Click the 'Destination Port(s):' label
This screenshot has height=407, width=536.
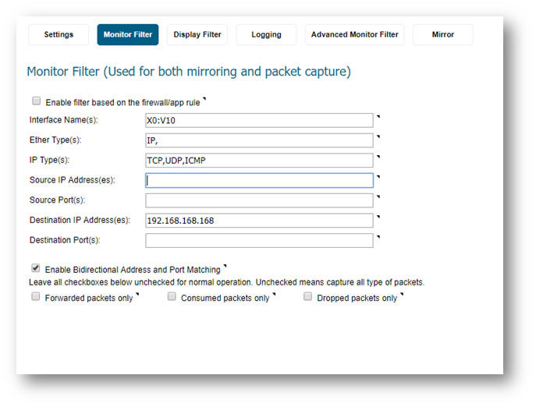click(x=65, y=240)
